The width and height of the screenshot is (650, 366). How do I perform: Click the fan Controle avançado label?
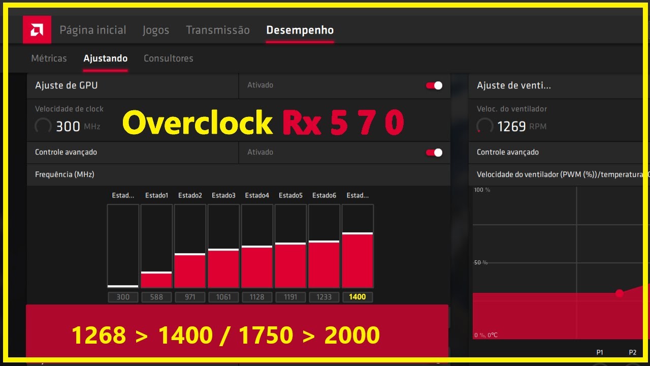click(x=508, y=152)
